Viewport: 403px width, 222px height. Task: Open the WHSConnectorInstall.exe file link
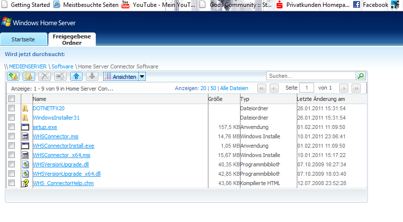(x=63, y=146)
